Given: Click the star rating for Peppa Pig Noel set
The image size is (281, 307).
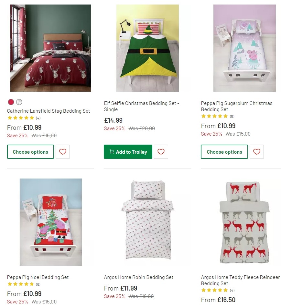Looking at the screenshot, I should (x=20, y=284).
